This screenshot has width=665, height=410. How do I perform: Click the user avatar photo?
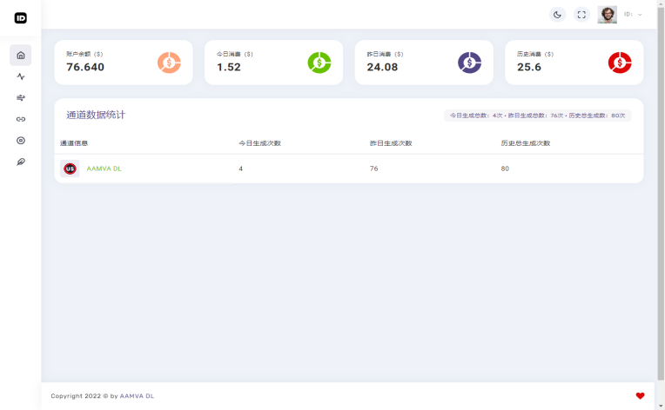[607, 15]
